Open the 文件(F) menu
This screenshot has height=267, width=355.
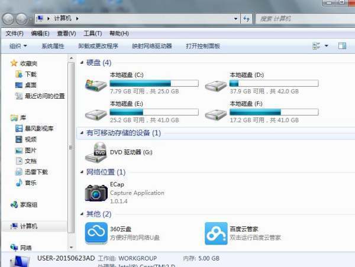[15, 33]
